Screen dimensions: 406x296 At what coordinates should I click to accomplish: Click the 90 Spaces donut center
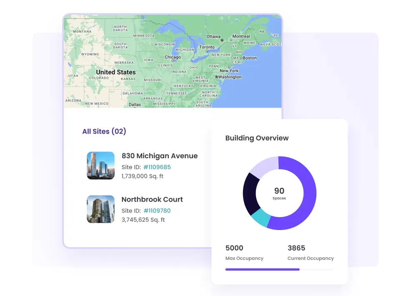tap(279, 193)
